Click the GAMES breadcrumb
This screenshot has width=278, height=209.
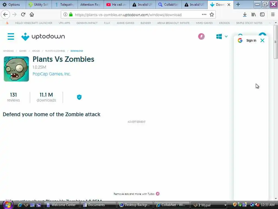pos(23,51)
